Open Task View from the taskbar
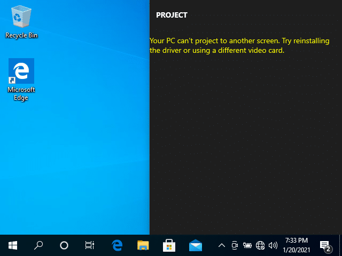The width and height of the screenshot is (342, 256). click(x=90, y=245)
